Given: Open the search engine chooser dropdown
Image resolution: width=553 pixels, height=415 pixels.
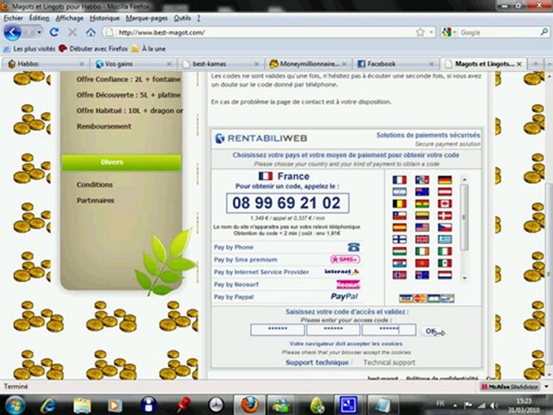Looking at the screenshot, I should coord(455,32).
